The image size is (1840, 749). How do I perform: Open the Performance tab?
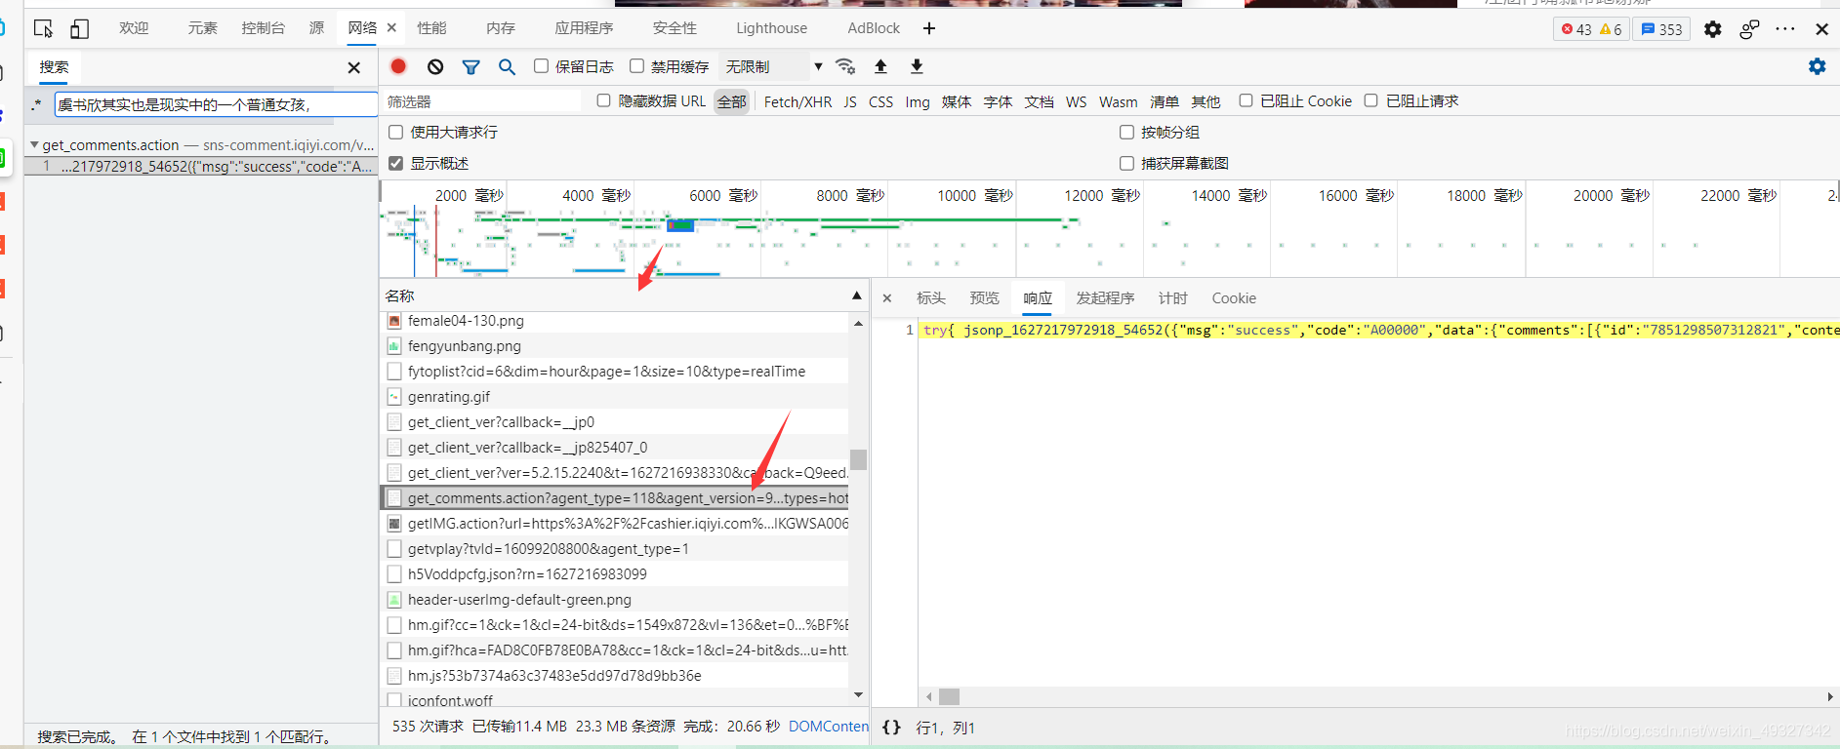(431, 28)
